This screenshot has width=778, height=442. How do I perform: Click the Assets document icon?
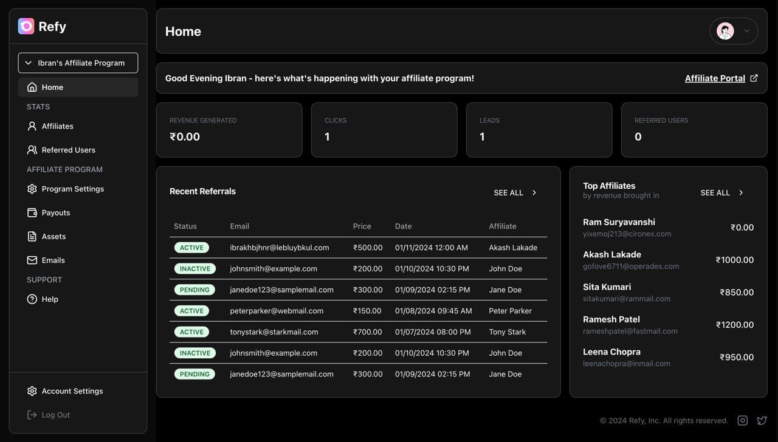coord(32,236)
